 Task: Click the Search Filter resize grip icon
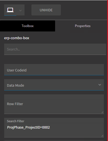pyautogui.click(x=102, y=135)
